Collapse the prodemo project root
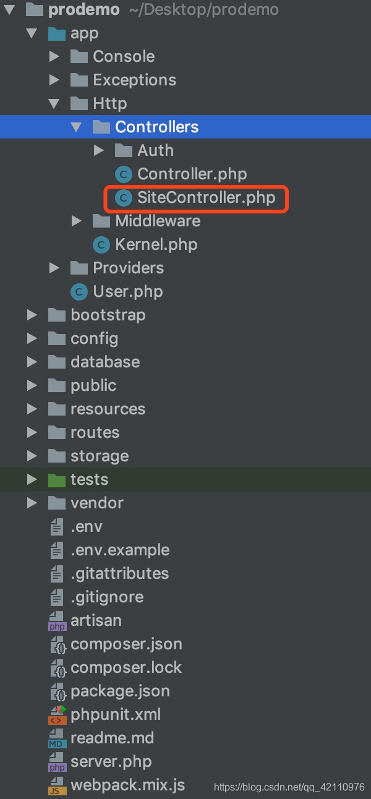 pyautogui.click(x=8, y=9)
